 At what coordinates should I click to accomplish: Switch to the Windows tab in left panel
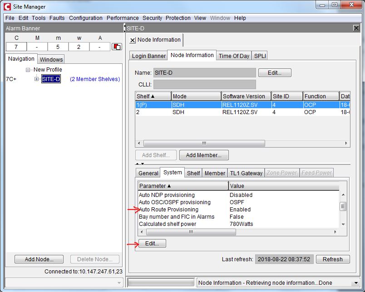pos(51,59)
